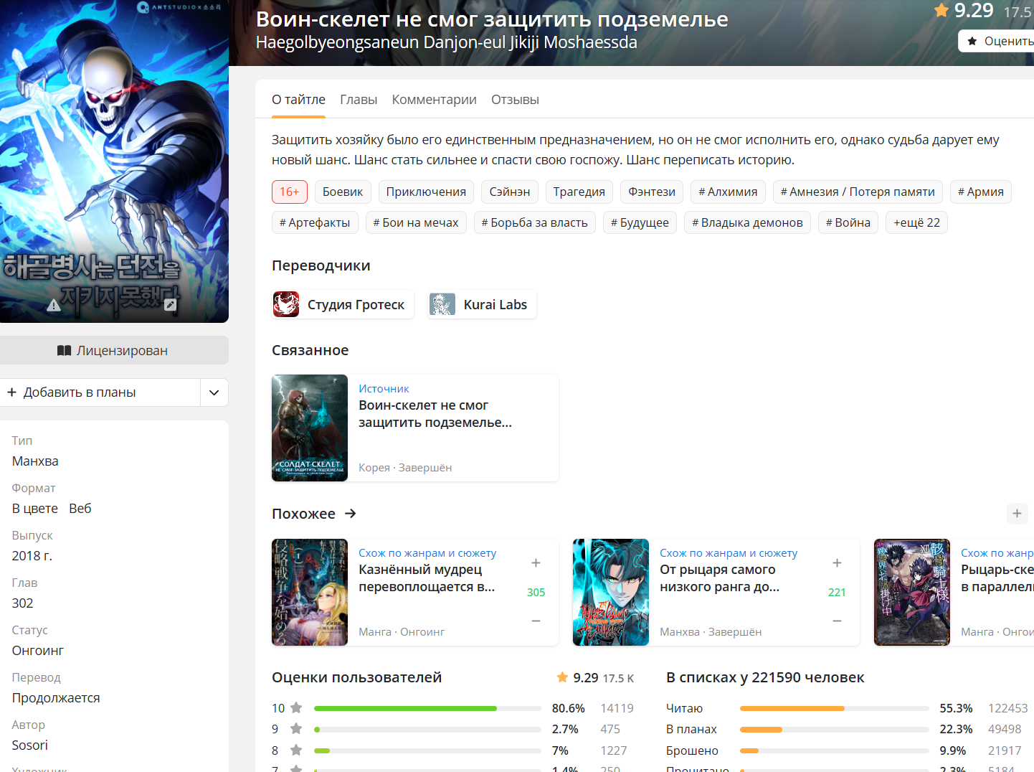Select the 16+ age rating tag
This screenshot has height=772, width=1034.
[290, 192]
